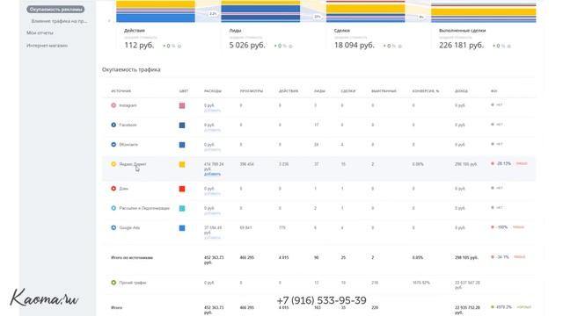Click добавить under Facebook expenses
The image size is (563, 316).
point(212,130)
